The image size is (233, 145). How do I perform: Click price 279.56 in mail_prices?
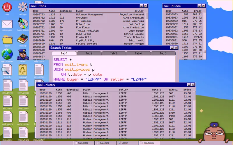(197, 47)
